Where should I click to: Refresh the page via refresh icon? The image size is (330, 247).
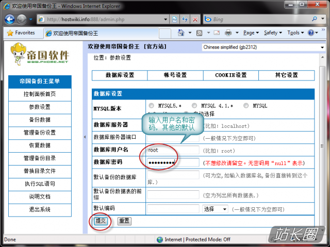185,20
